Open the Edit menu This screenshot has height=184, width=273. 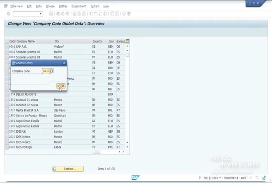[x=29, y=6]
